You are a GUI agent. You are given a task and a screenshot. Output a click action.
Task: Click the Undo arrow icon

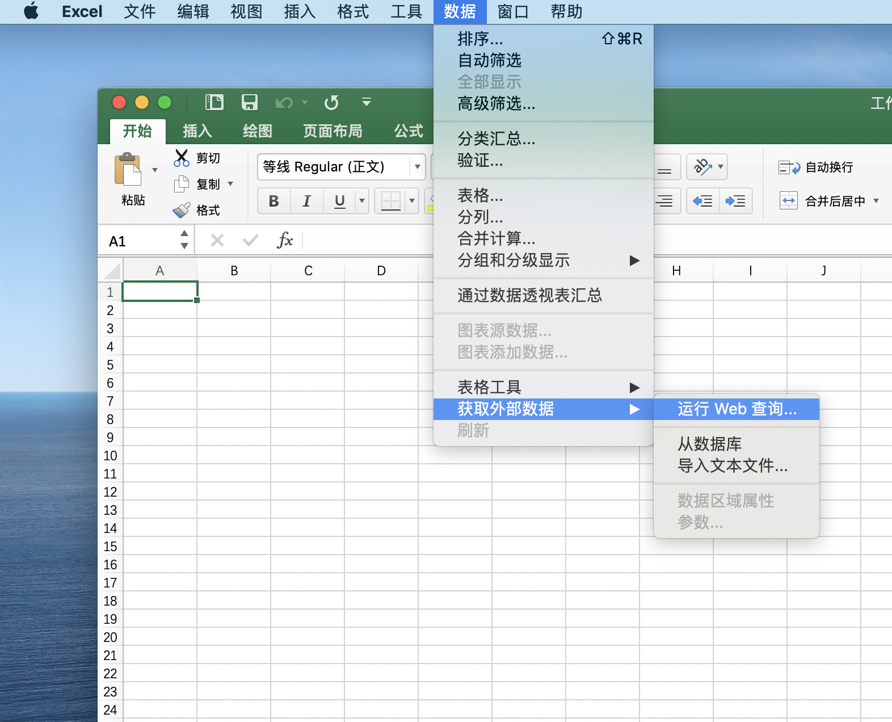pyautogui.click(x=284, y=103)
